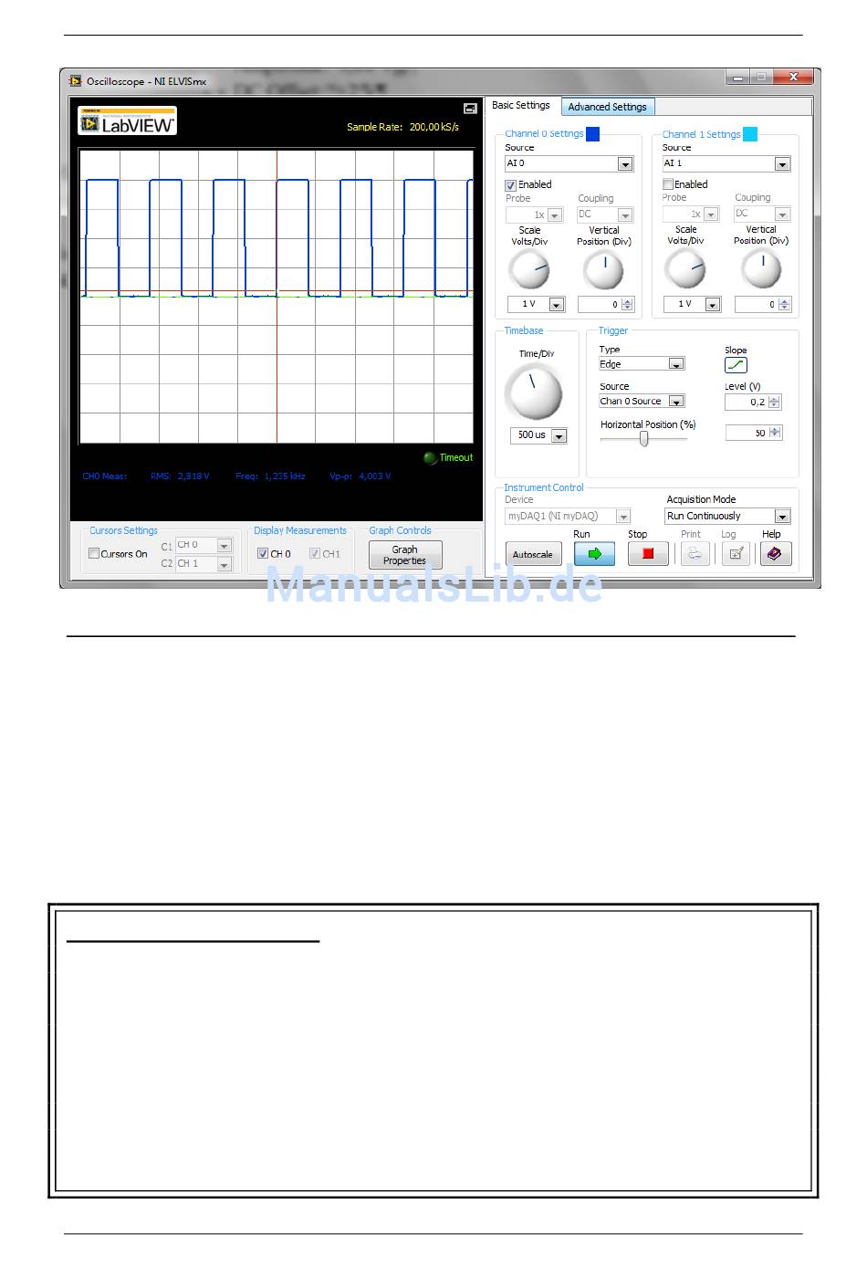The width and height of the screenshot is (867, 1266).
Task: Click the Timebase Time/Div knob
Action: pyautogui.click(x=534, y=393)
